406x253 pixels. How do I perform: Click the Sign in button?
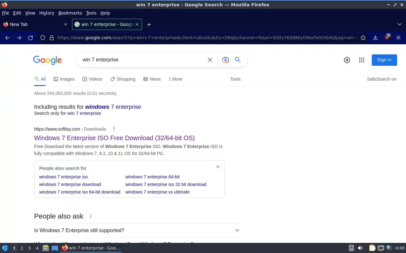click(384, 60)
